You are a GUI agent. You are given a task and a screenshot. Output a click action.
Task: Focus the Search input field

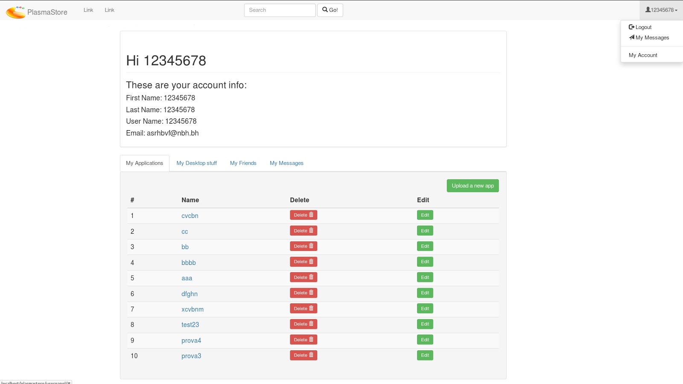[x=280, y=10]
